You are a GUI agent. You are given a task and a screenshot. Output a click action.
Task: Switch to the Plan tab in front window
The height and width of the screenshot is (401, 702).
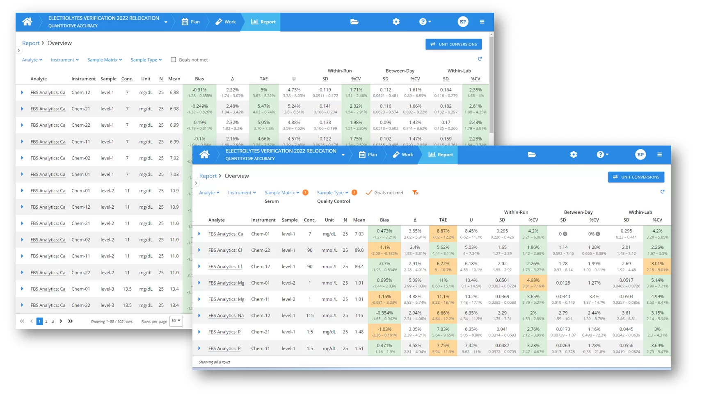[x=368, y=155]
